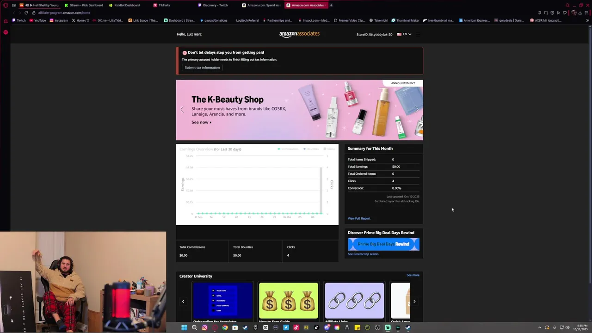This screenshot has width=592, height=333.
Task: Switch to Stream - Kick Dashboard tab
Action: point(84,5)
